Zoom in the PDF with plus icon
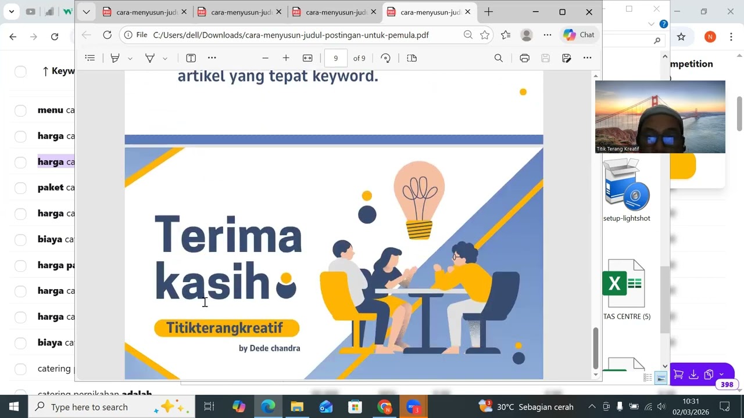This screenshot has height=418, width=744. pyautogui.click(x=286, y=58)
